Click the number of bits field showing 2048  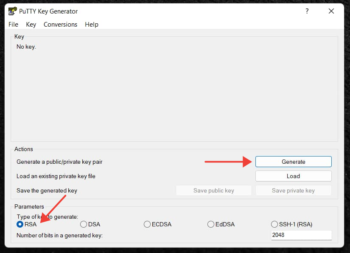pyautogui.click(x=301, y=235)
